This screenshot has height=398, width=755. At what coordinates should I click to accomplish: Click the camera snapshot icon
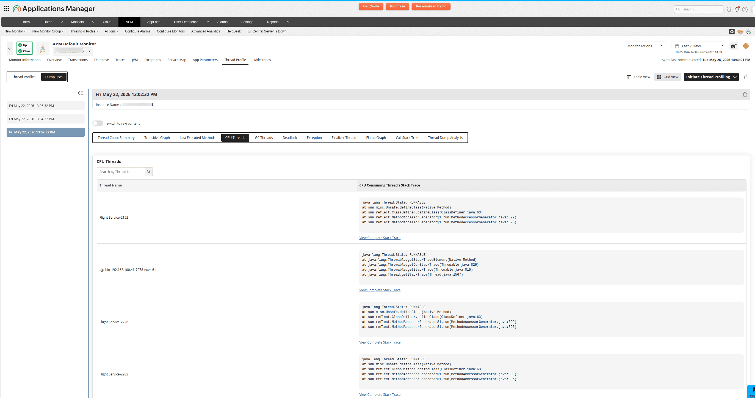[734, 46]
